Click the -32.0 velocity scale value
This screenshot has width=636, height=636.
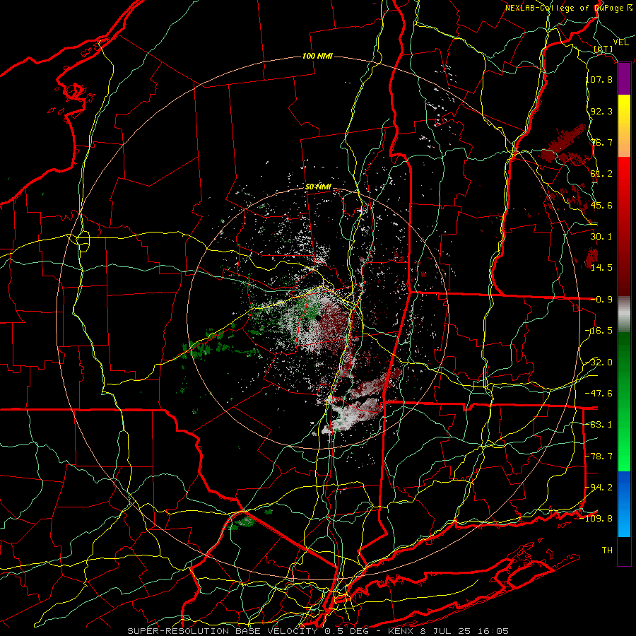(x=599, y=363)
